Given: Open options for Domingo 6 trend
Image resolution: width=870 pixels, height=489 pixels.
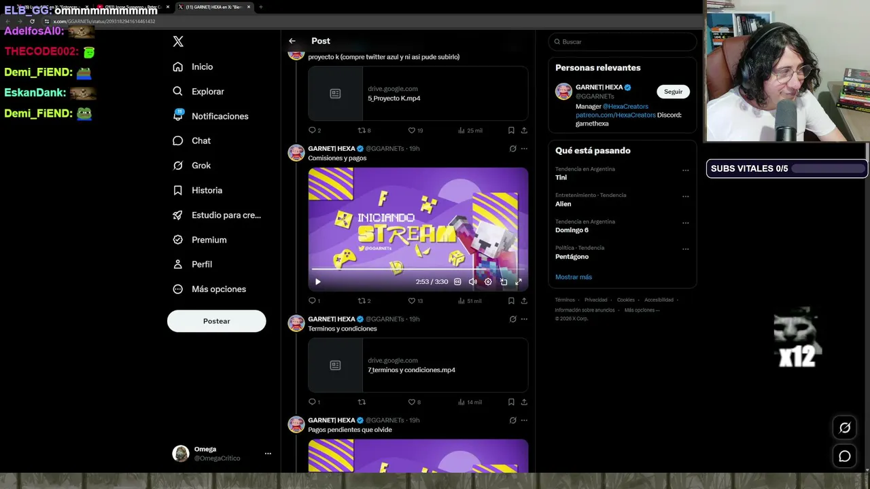Looking at the screenshot, I should (x=685, y=223).
